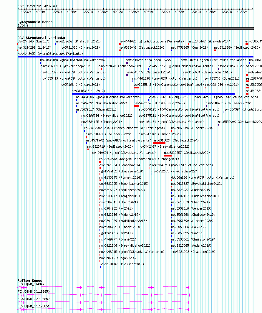Open nsv4563112 (gnomADStructuralVariants) variant
The width and height of the screenshot is (262, 313).
(x=180, y=66)
